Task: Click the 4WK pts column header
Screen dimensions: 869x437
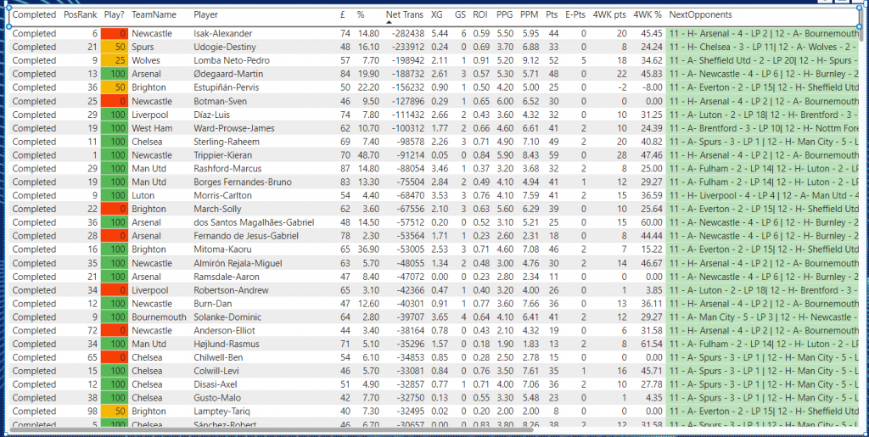Action: pyautogui.click(x=609, y=15)
